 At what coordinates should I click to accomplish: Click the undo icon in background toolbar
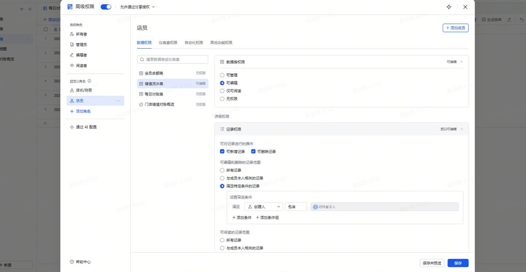(x=521, y=20)
